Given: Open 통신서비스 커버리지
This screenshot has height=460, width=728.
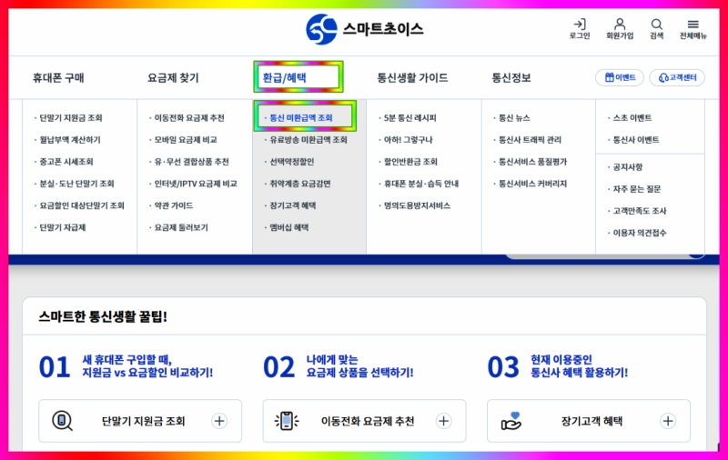Looking at the screenshot, I should click(532, 184).
